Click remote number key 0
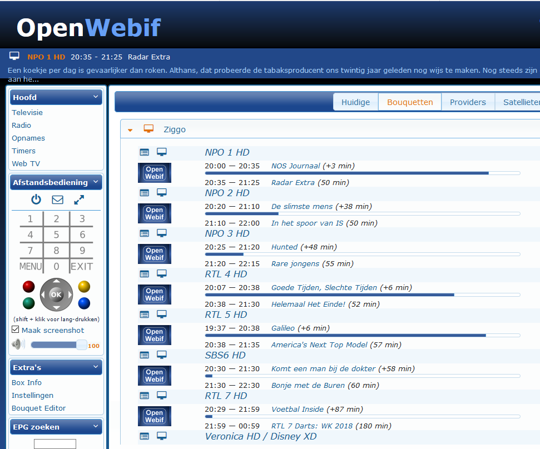Image resolution: width=540 pixels, height=449 pixels. click(x=56, y=266)
